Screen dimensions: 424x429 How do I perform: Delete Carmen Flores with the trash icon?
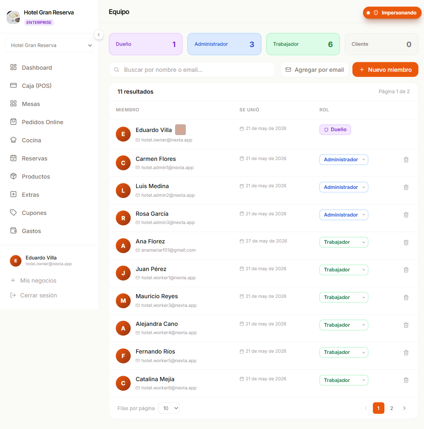[x=406, y=160]
